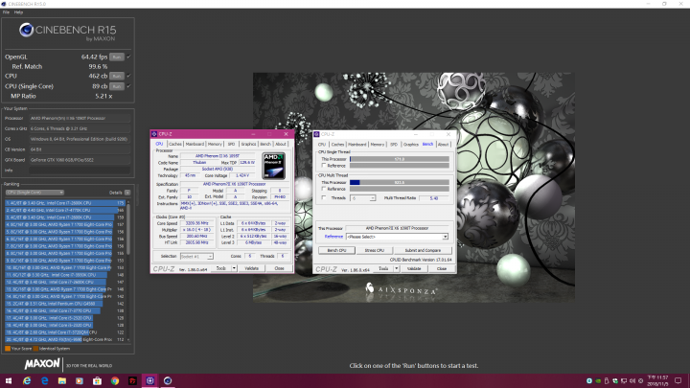Viewport: 690px width, 388px height.
Task: Open Graphics tab in Bench CPU-Z window
Action: click(411, 145)
